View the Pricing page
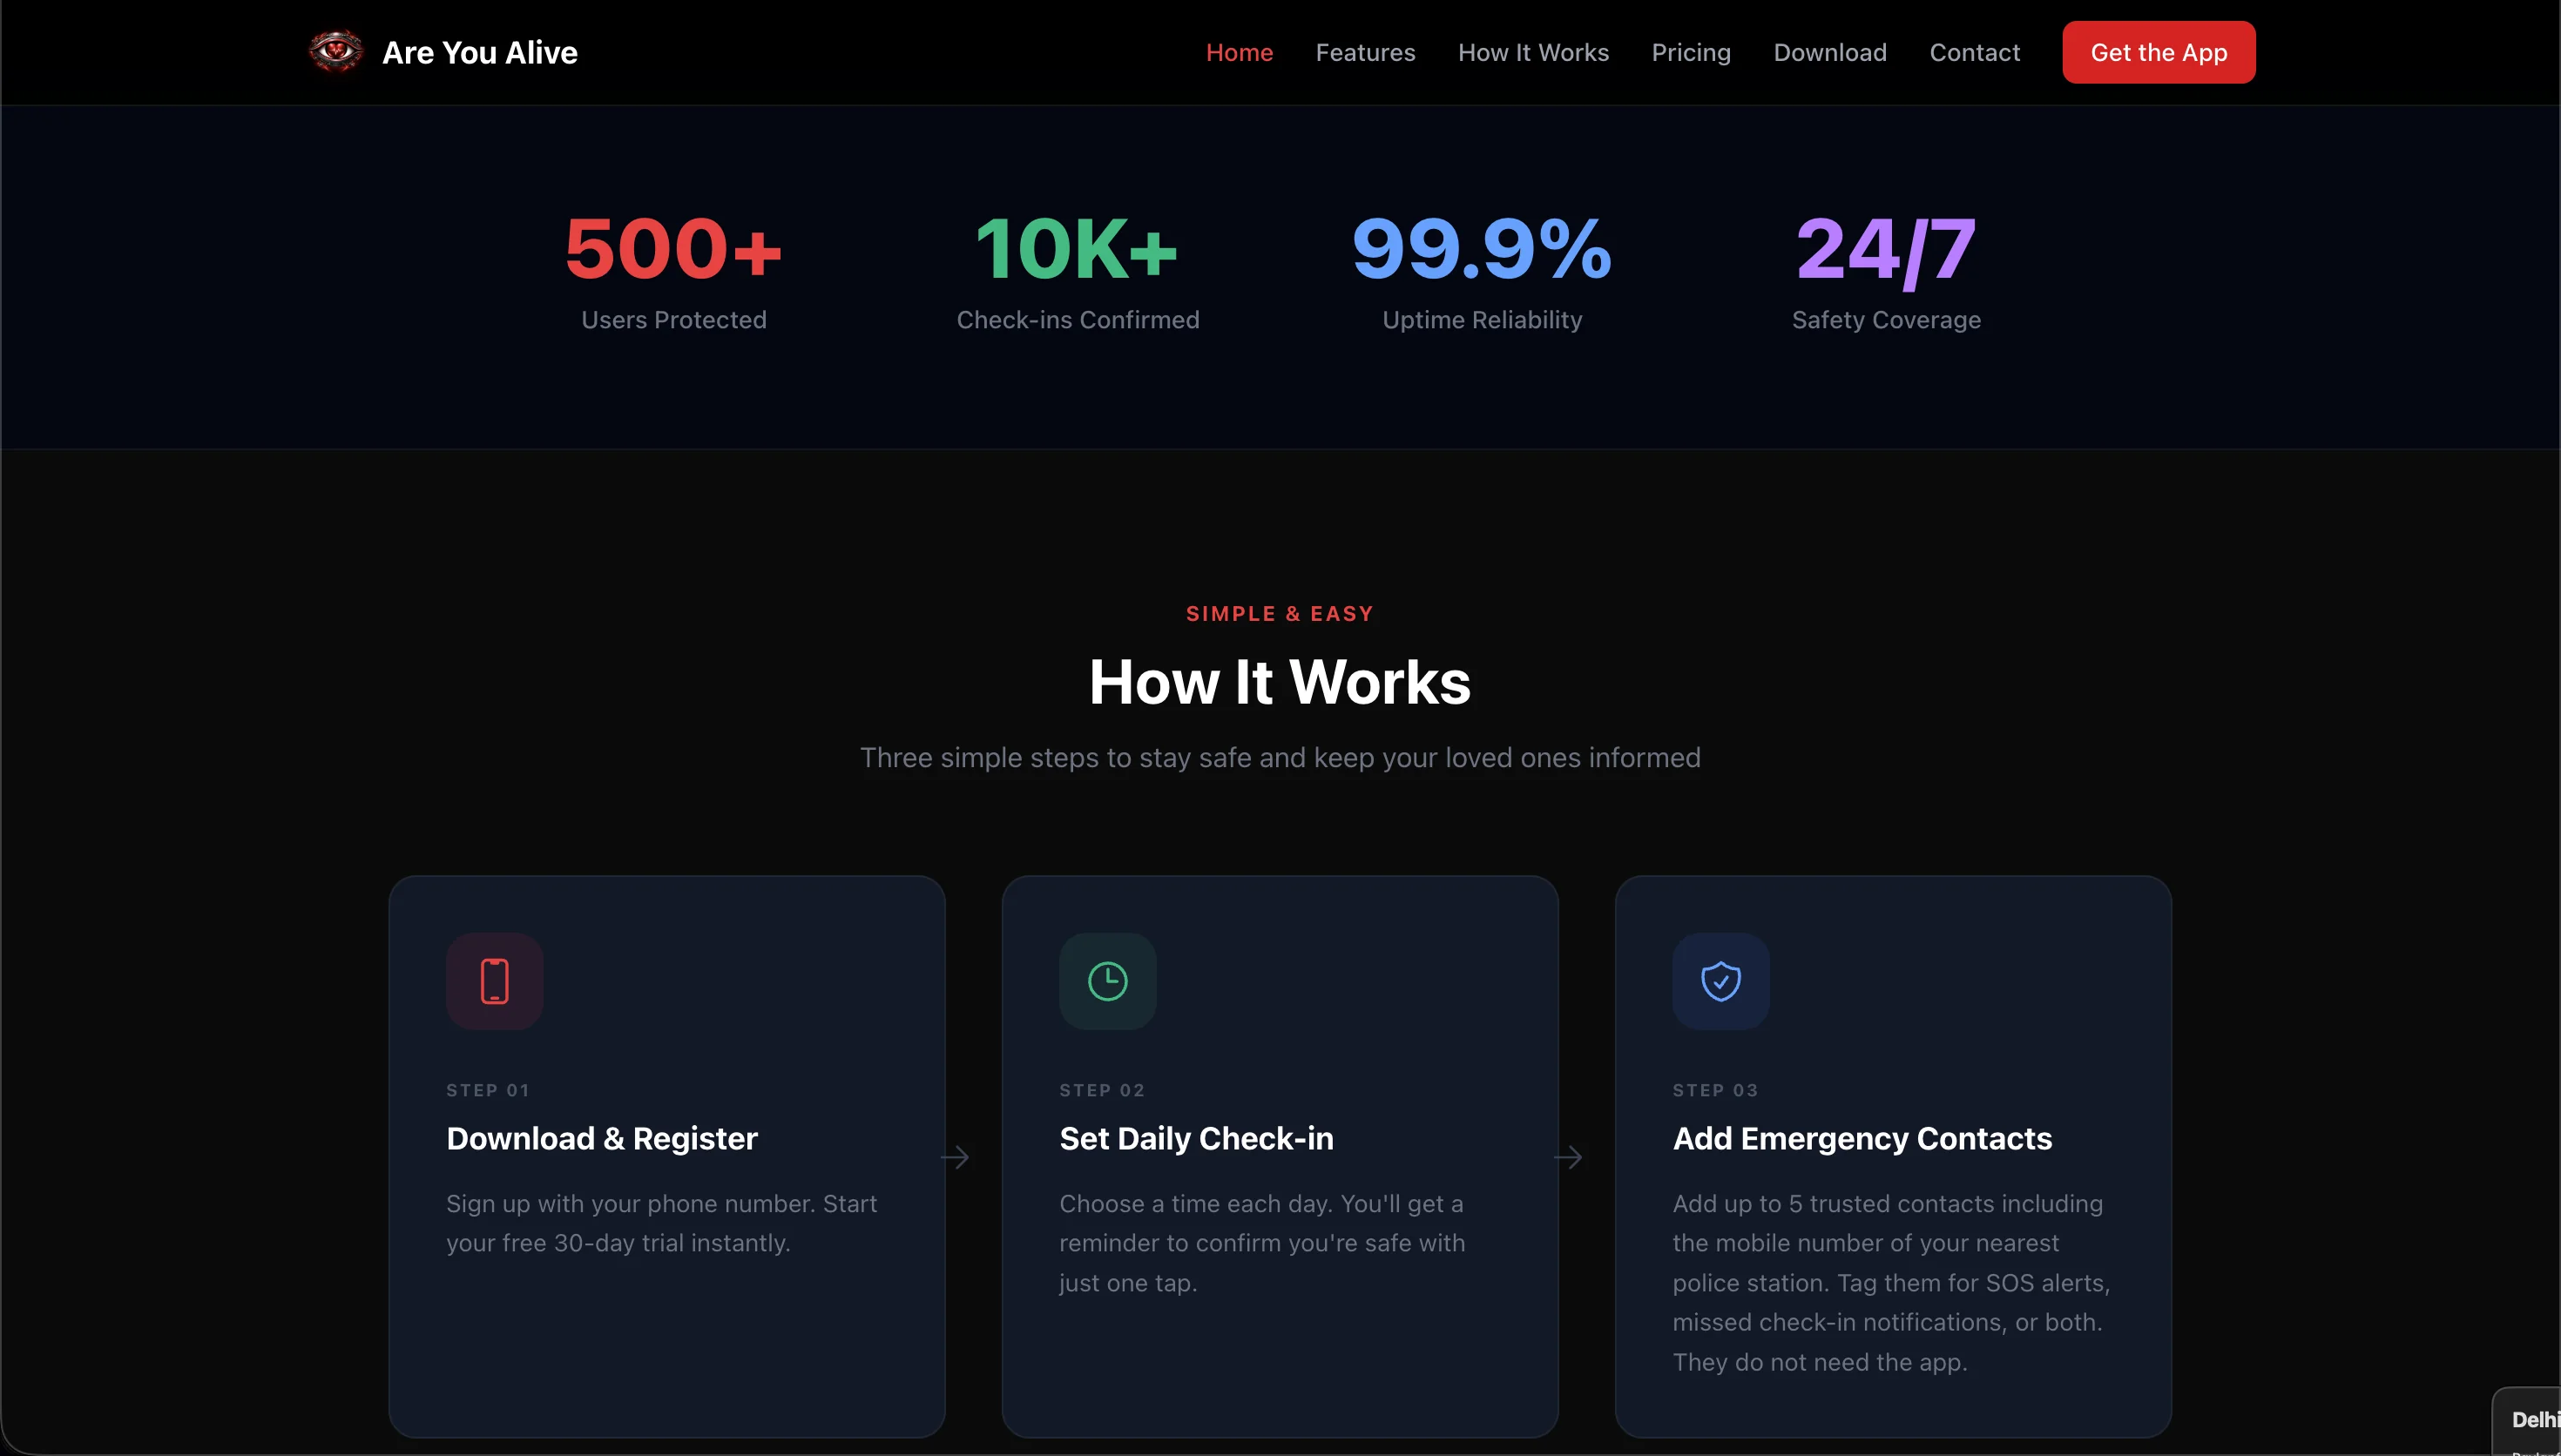 (1691, 52)
